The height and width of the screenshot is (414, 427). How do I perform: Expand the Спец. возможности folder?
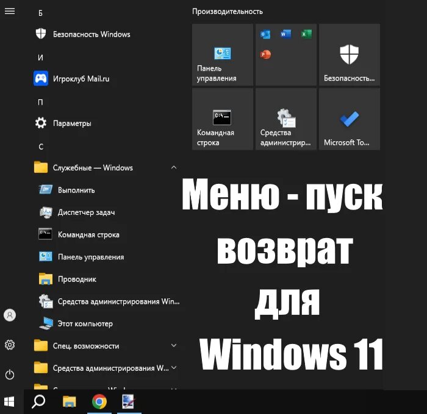[x=106, y=346]
